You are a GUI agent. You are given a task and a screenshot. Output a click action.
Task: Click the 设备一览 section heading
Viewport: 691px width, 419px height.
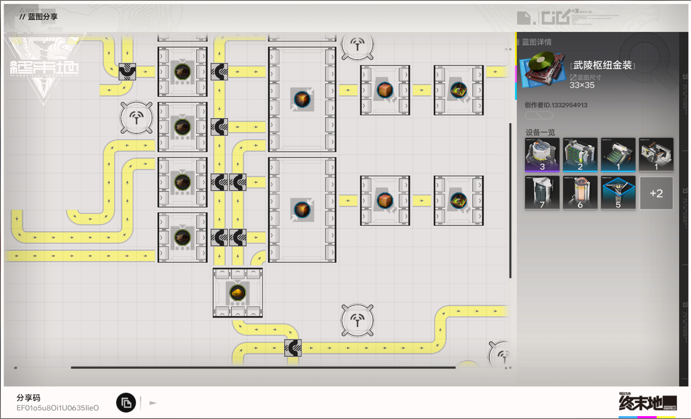pos(540,132)
